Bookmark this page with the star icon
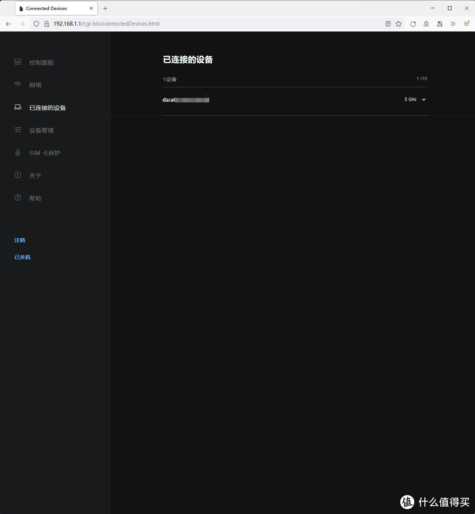The height and width of the screenshot is (514, 475). [398, 24]
